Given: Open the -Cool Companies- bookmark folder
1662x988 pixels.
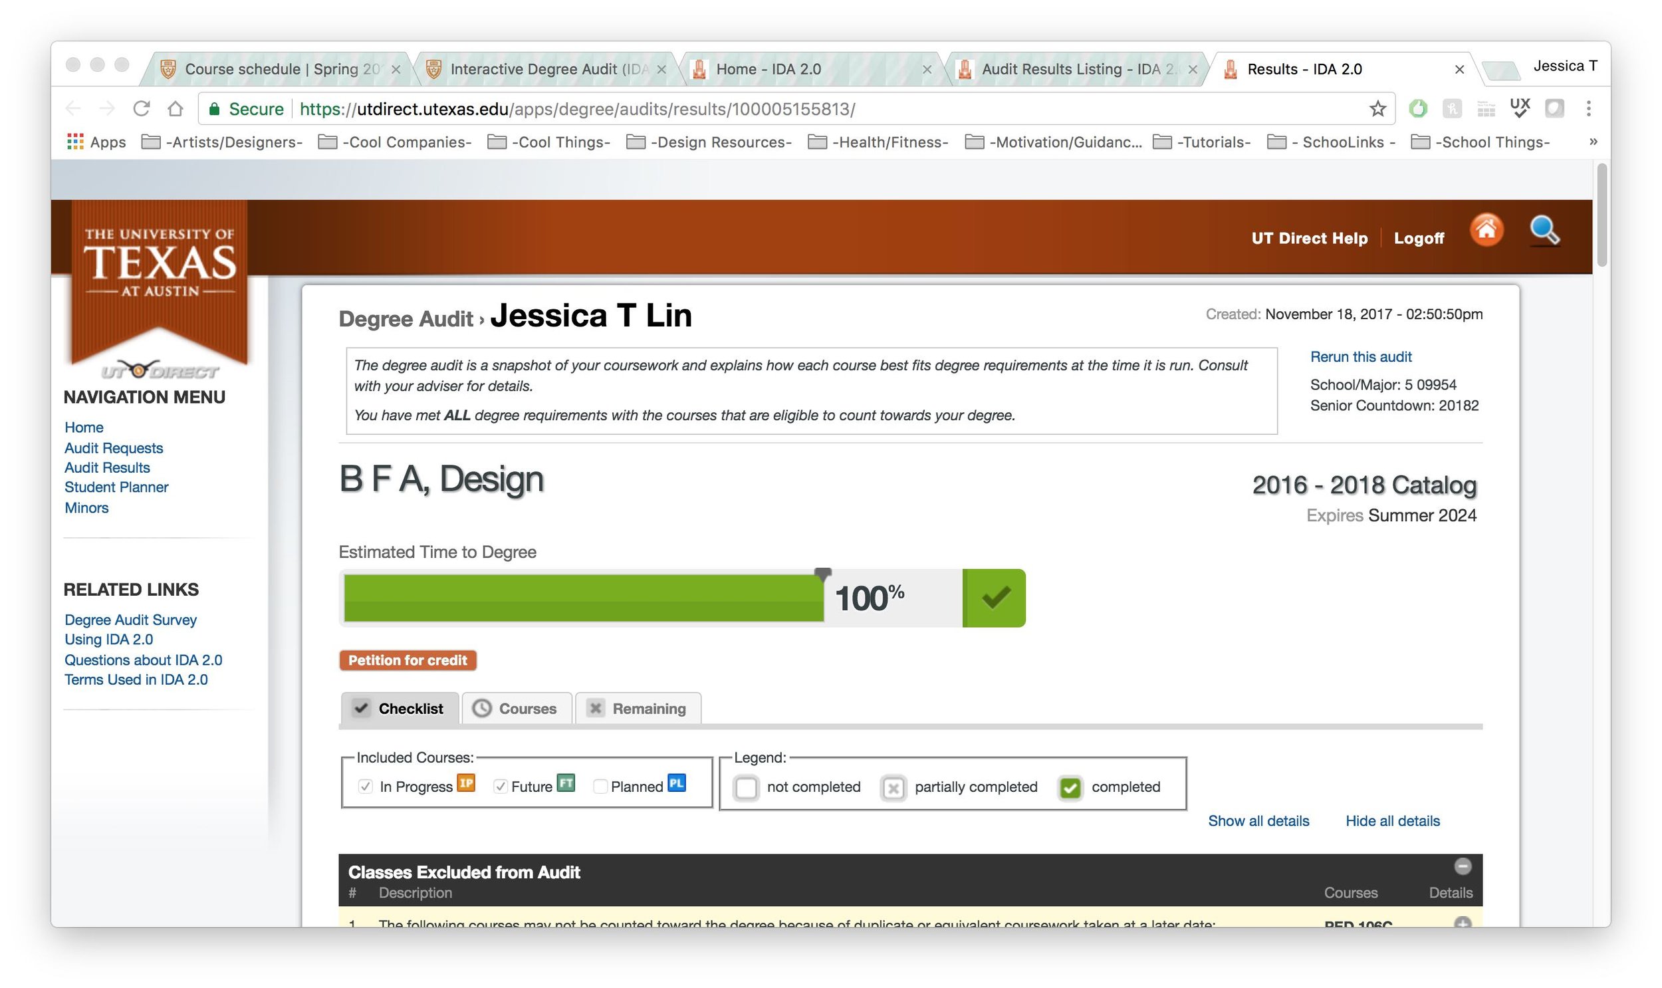Looking at the screenshot, I should 395,142.
